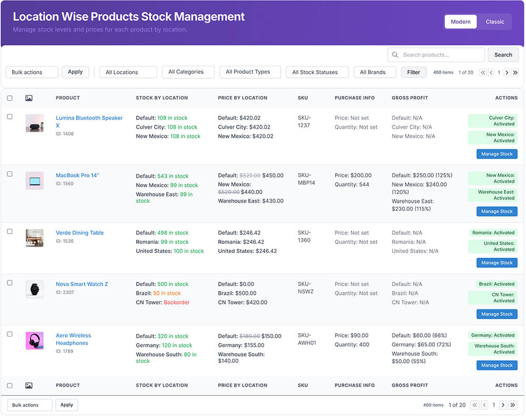Select the Modern view tab
The height and width of the screenshot is (416, 526).
(x=460, y=22)
